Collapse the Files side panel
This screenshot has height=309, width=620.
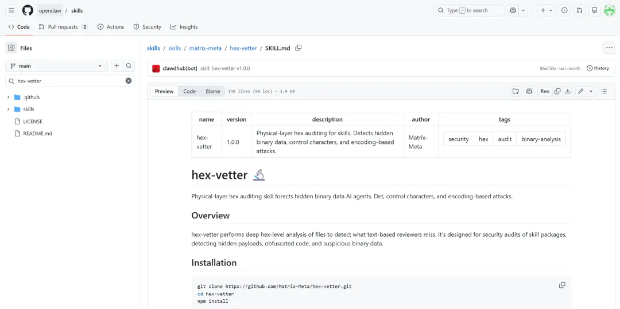pyautogui.click(x=11, y=48)
